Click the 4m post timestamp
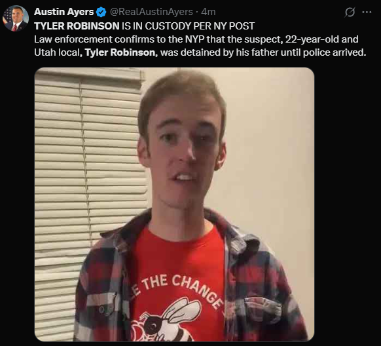381x346 pixels. [208, 12]
